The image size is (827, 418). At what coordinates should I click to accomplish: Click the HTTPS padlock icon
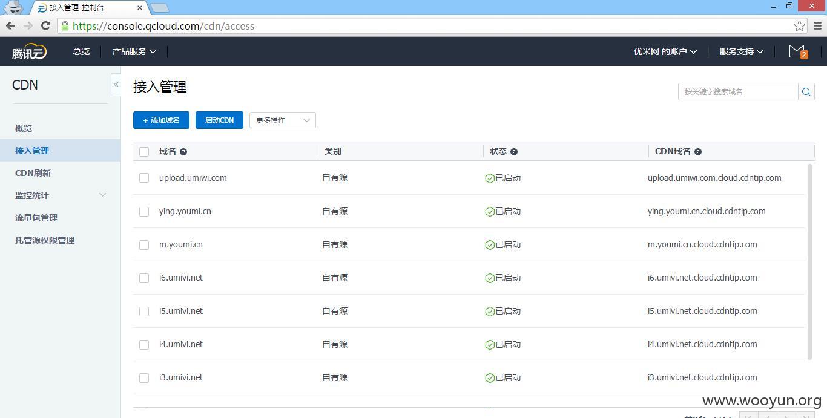pyautogui.click(x=65, y=26)
